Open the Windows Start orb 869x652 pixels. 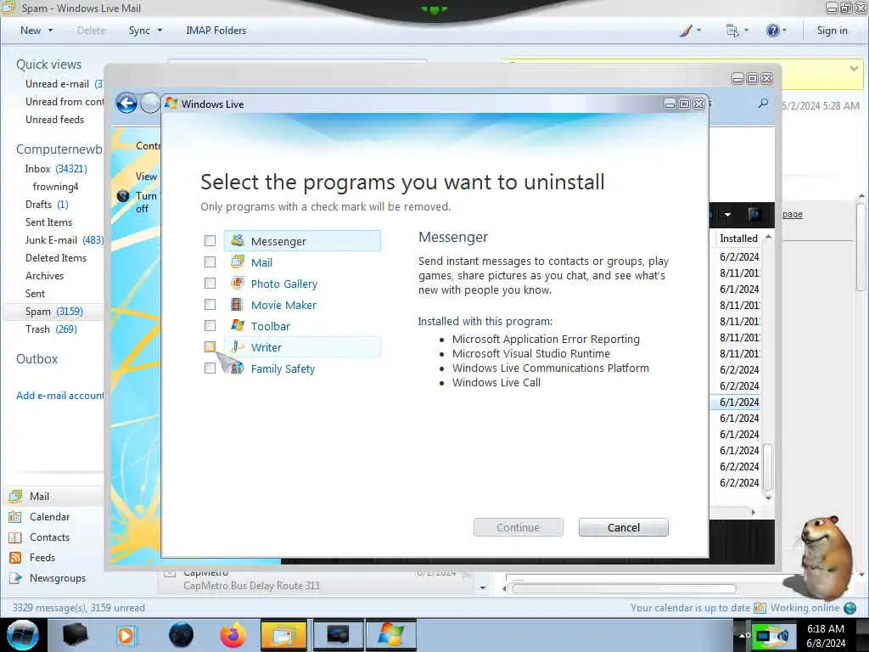pos(22,635)
